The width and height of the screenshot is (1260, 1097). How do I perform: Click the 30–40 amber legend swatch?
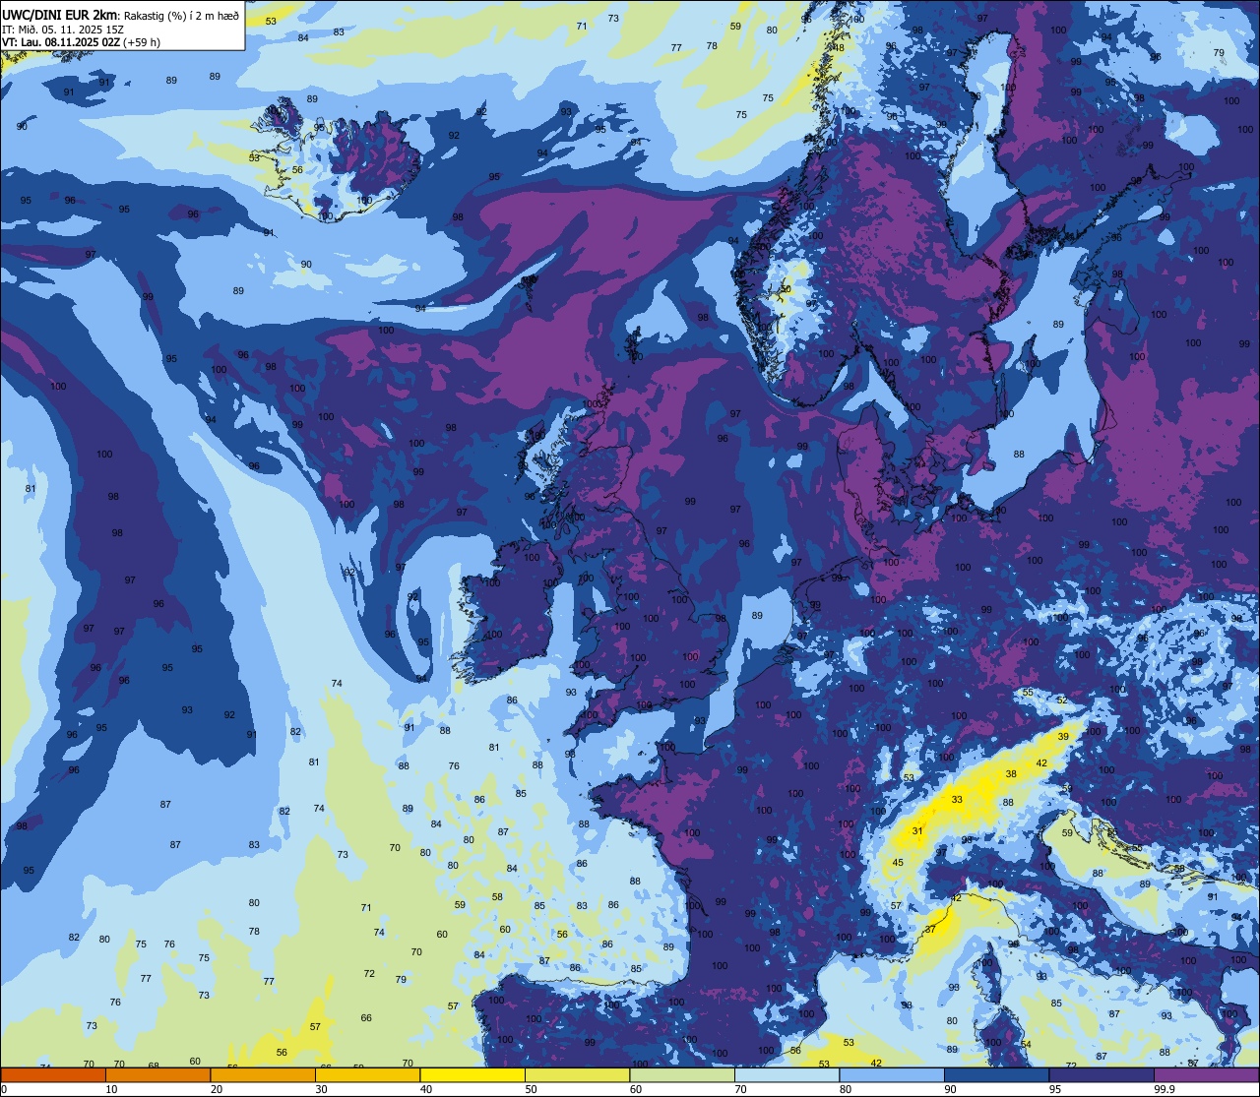[367, 1074]
